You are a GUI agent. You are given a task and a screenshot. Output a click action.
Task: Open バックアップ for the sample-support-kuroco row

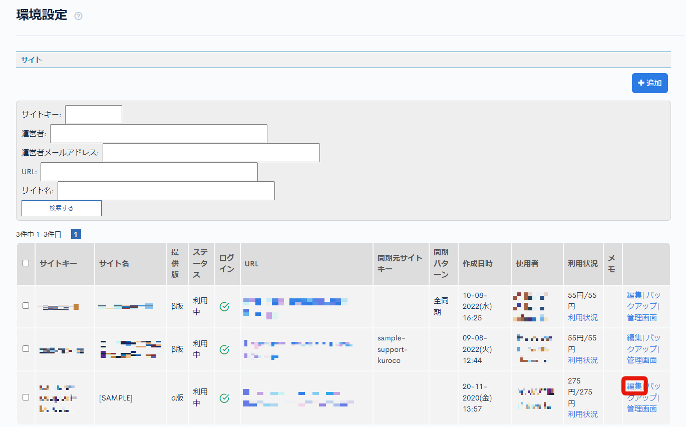point(643,343)
